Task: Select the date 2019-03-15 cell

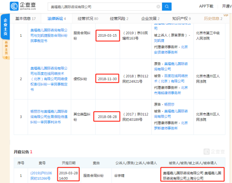Action: point(108,36)
